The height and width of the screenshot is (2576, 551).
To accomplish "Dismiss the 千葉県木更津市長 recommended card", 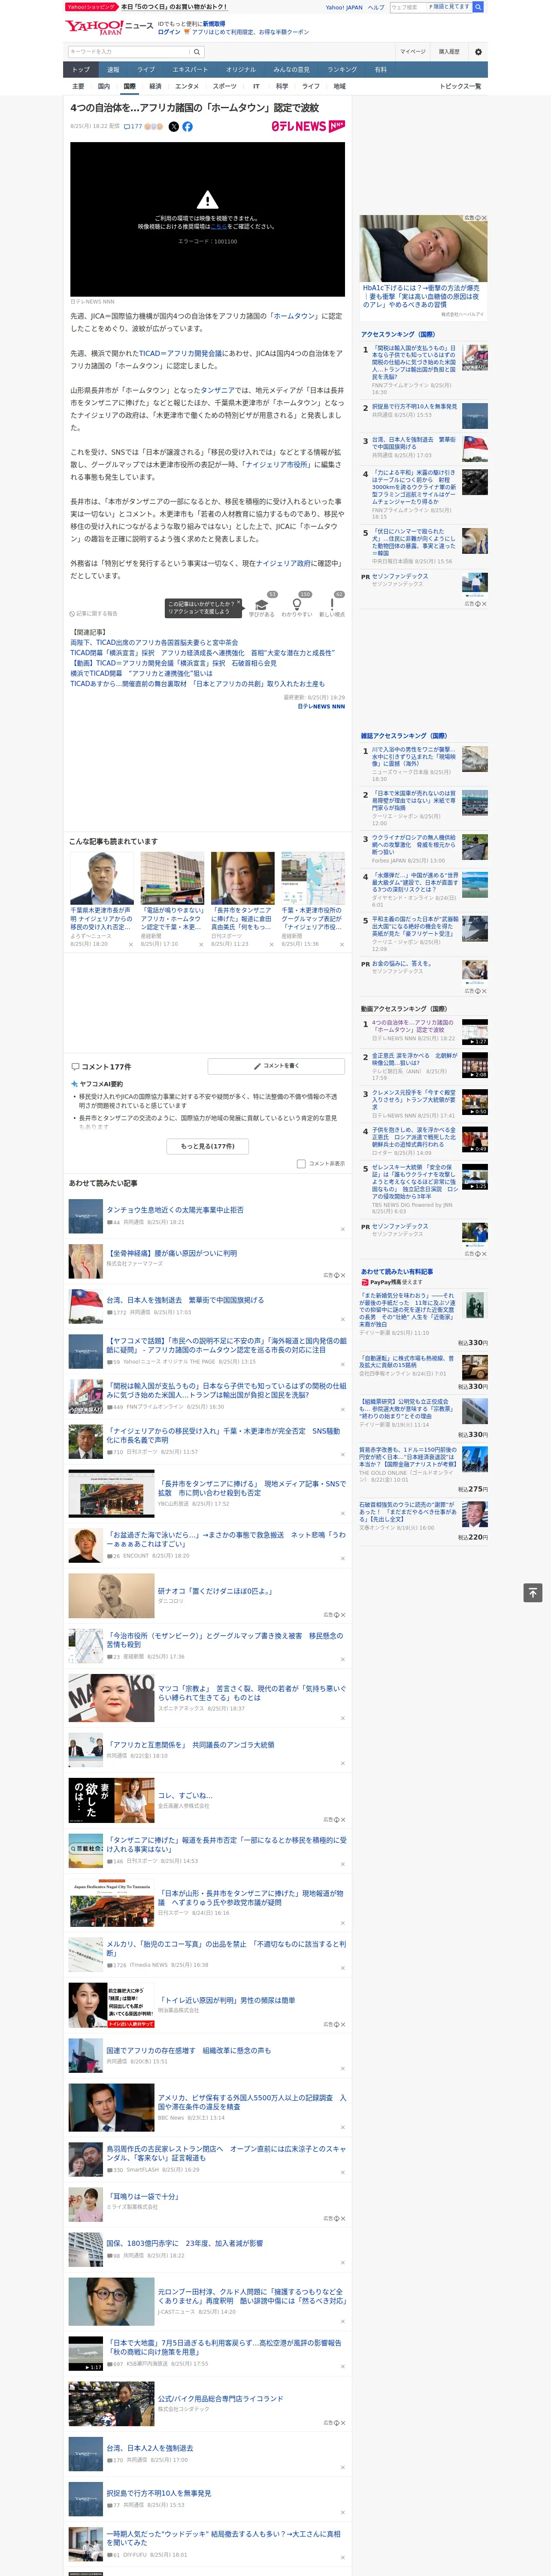I will point(130,944).
